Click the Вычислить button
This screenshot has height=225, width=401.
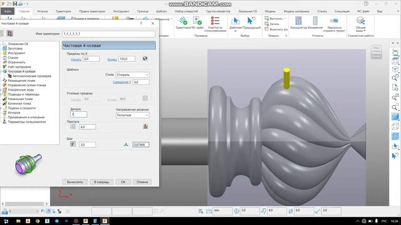(x=75, y=182)
